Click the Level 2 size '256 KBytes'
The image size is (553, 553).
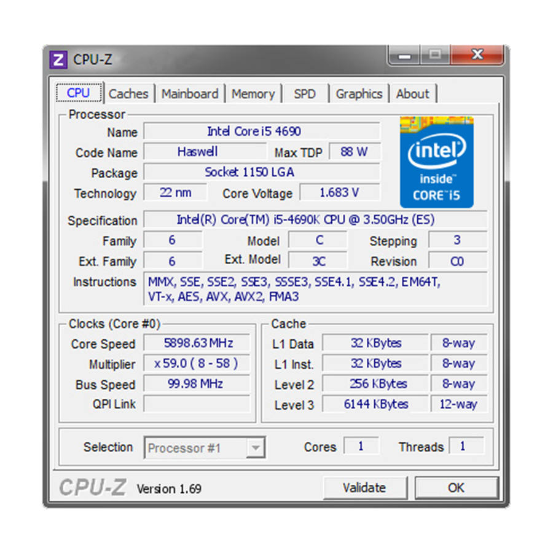[375, 383]
